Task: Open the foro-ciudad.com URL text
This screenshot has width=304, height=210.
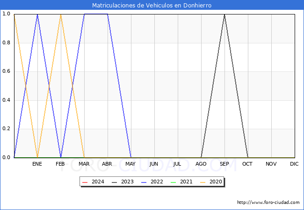Action: (268, 203)
